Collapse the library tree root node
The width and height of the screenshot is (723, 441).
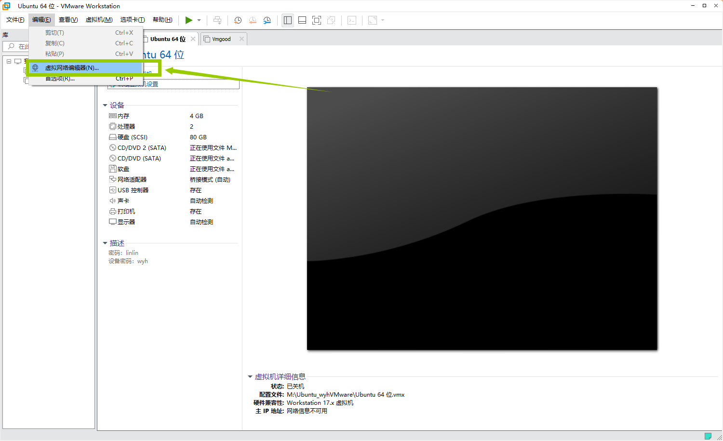(x=9, y=61)
